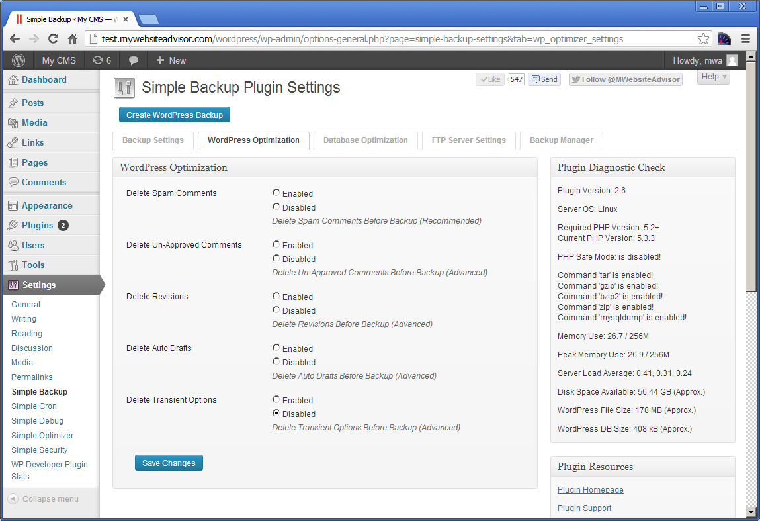Click the scrollbar down arrow

[x=751, y=512]
